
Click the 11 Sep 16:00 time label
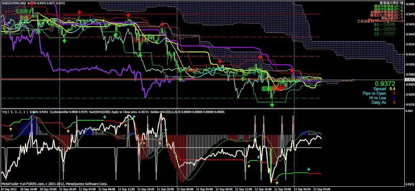[x=146, y=189]
